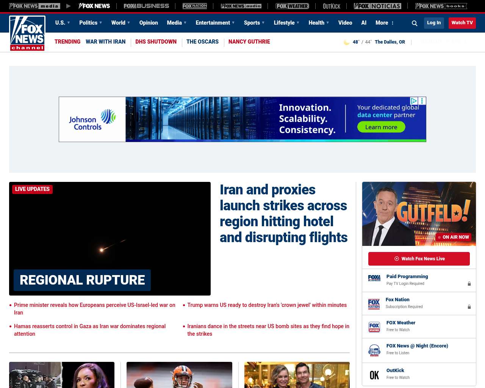Click the Fox News Media logo

tap(34, 6)
